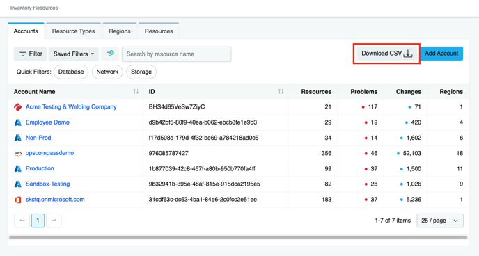Open the Non-Prod account link
The width and height of the screenshot is (479, 256).
tap(38, 138)
